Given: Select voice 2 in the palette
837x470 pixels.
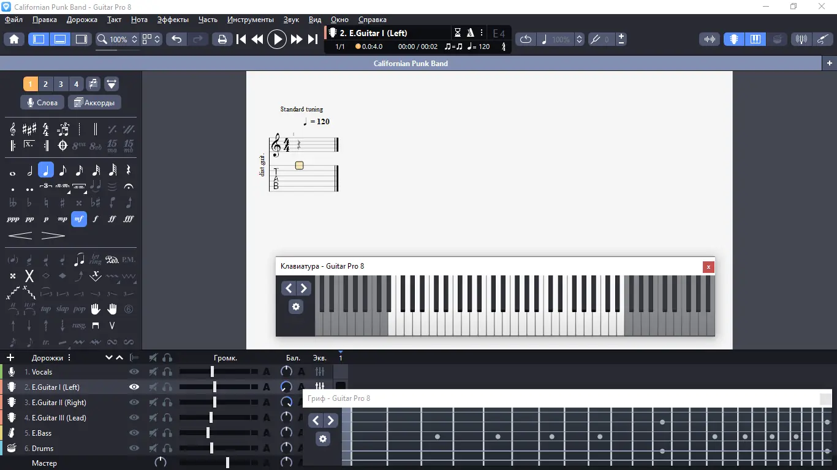Looking at the screenshot, I should tap(45, 84).
